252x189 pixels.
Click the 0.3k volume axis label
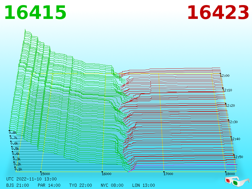pos(17,159)
